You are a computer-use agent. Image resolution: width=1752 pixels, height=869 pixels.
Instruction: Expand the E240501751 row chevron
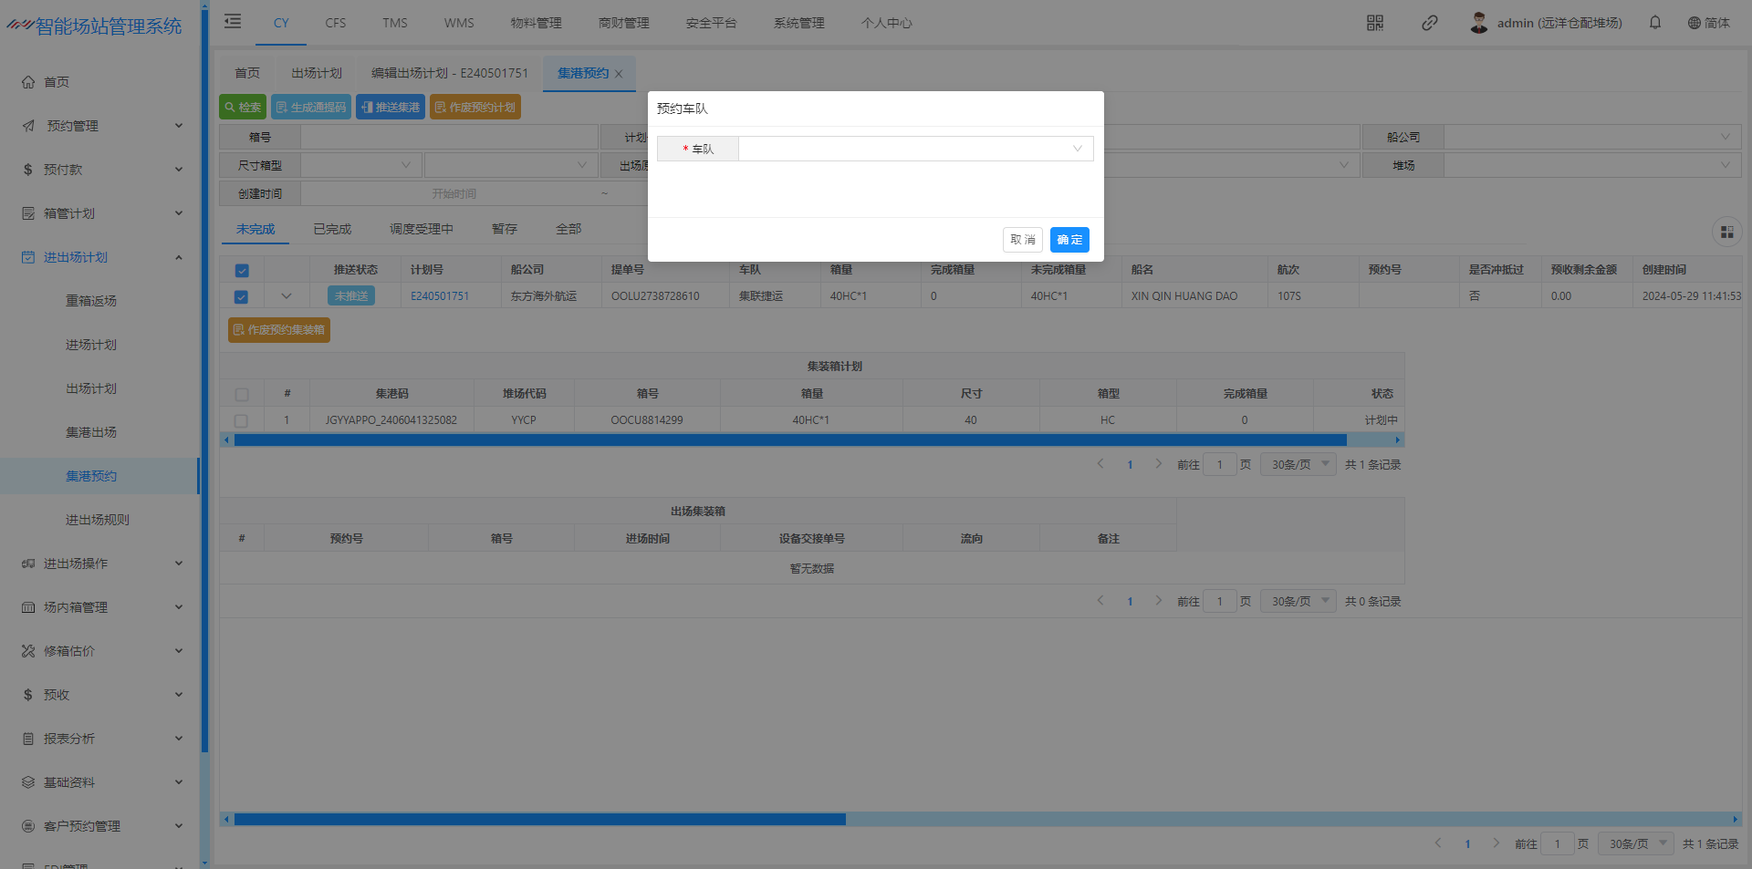pos(287,296)
